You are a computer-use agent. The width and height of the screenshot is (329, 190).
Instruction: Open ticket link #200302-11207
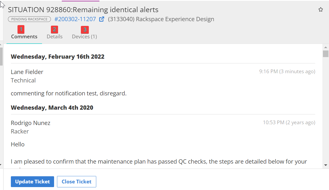75,19
